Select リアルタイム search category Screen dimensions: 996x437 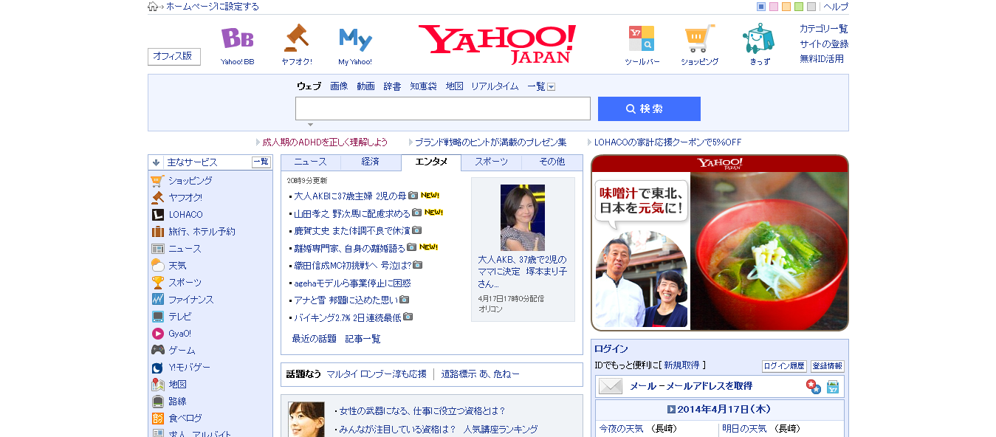point(495,86)
